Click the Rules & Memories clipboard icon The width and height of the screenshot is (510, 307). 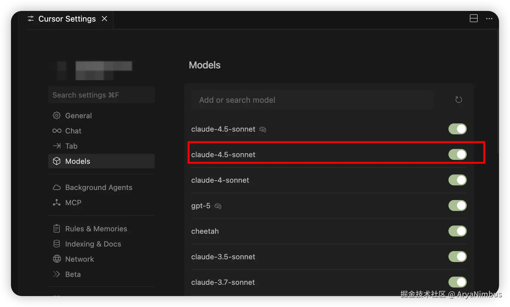[x=57, y=229]
